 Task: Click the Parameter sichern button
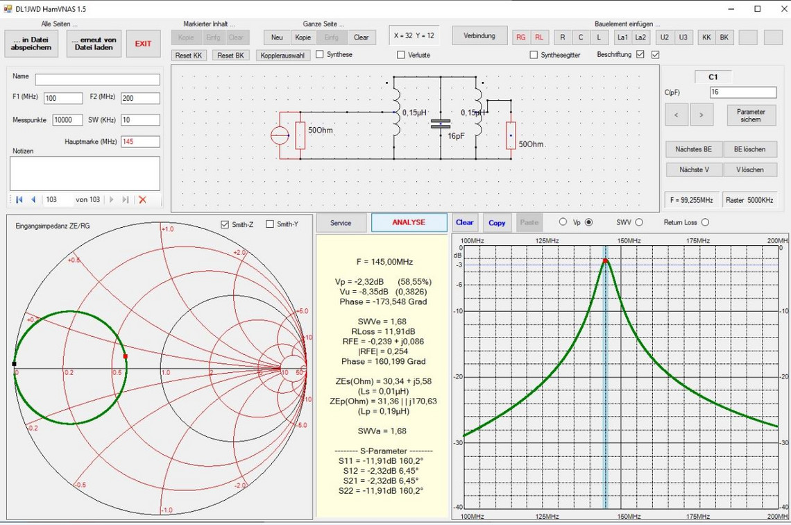(751, 115)
